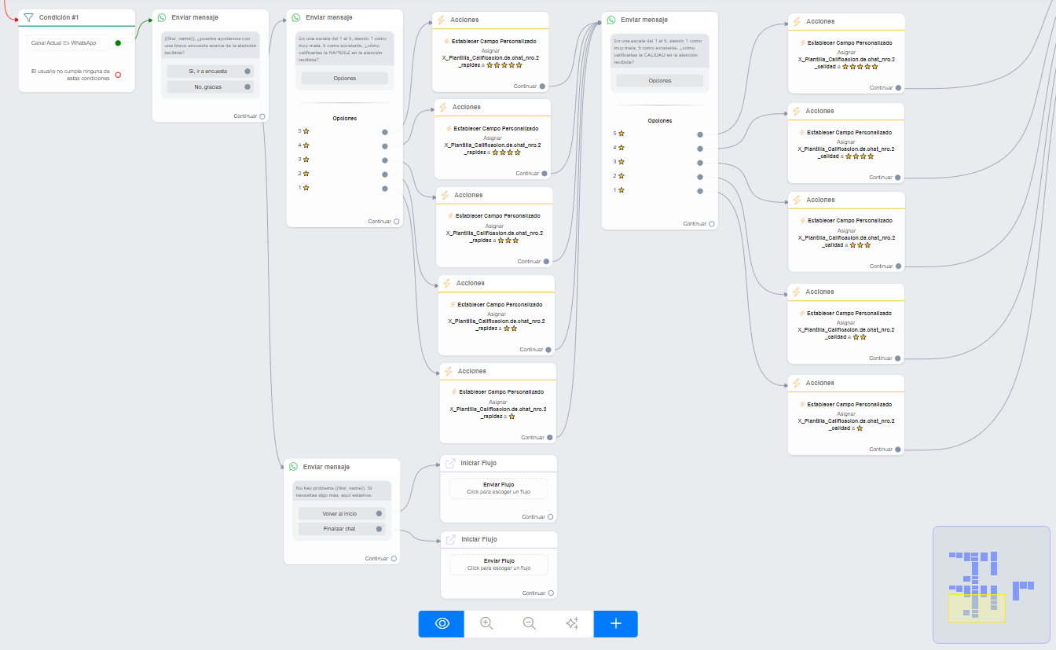Select the red connector for unmet conditions
The image size is (1056, 650).
pyautogui.click(x=118, y=75)
